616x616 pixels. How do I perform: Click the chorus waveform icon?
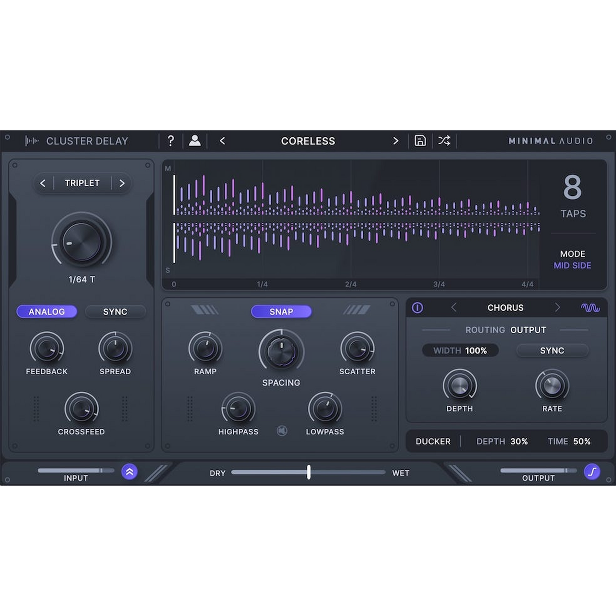[590, 308]
